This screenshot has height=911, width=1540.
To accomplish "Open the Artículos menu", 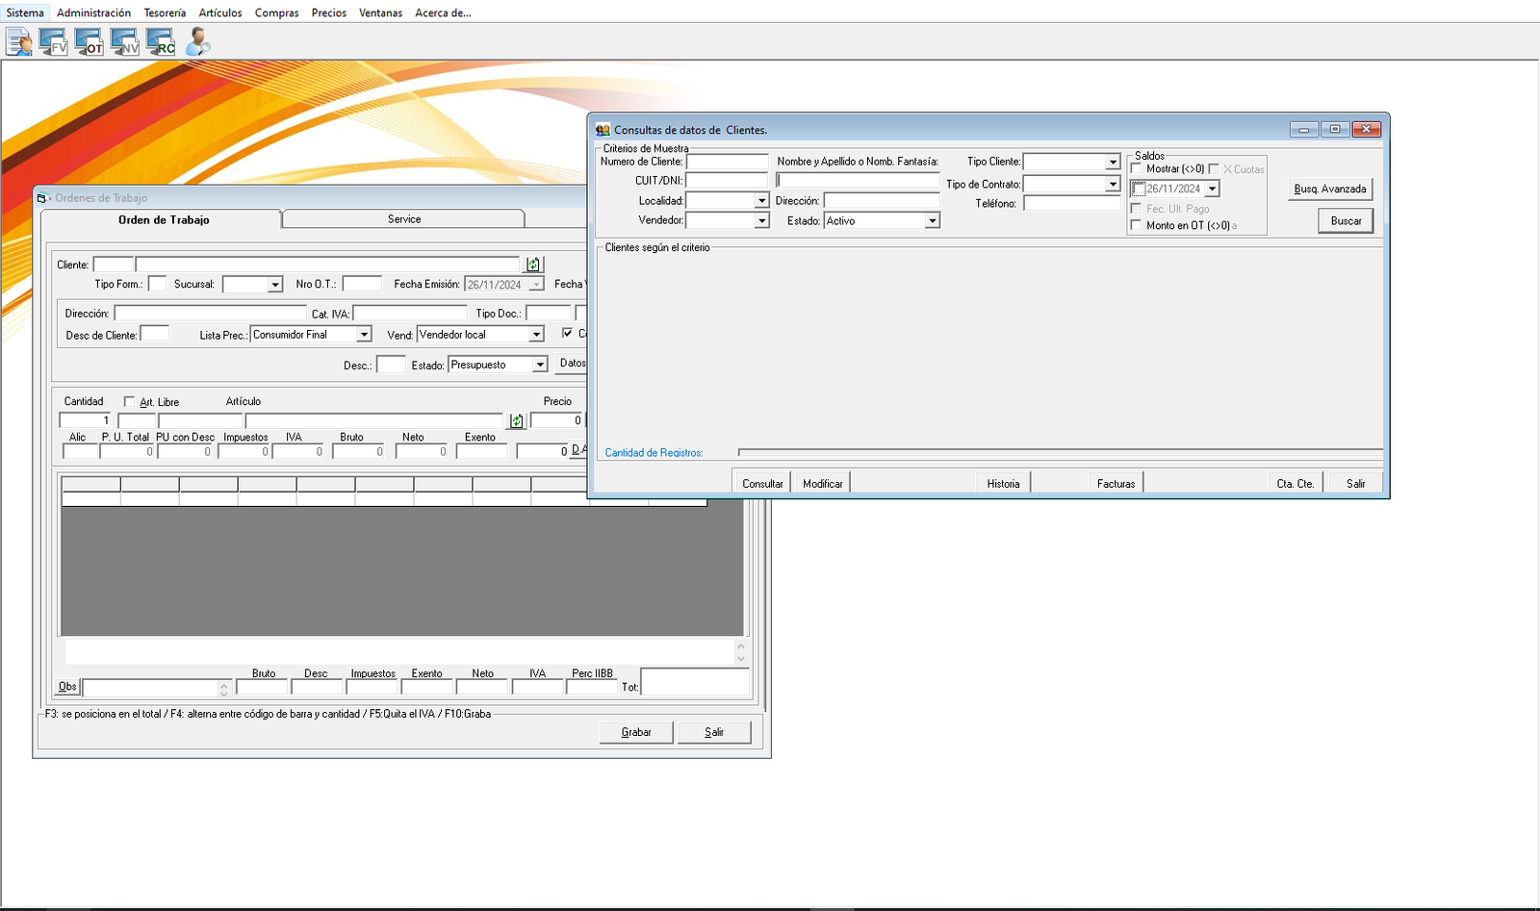I will click(x=220, y=13).
